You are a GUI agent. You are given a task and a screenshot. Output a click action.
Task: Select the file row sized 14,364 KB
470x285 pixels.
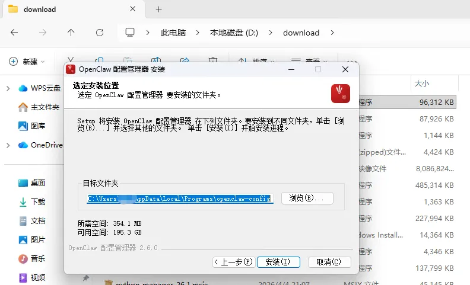tap(408, 235)
